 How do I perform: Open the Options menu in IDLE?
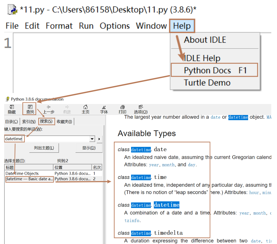115,26
